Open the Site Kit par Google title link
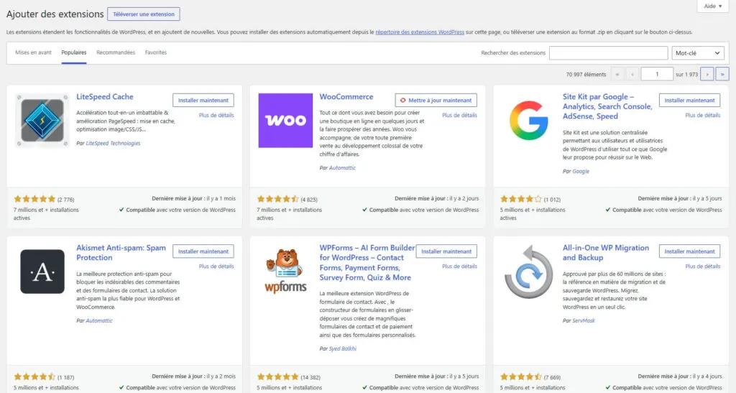The width and height of the screenshot is (736, 393). 607,106
